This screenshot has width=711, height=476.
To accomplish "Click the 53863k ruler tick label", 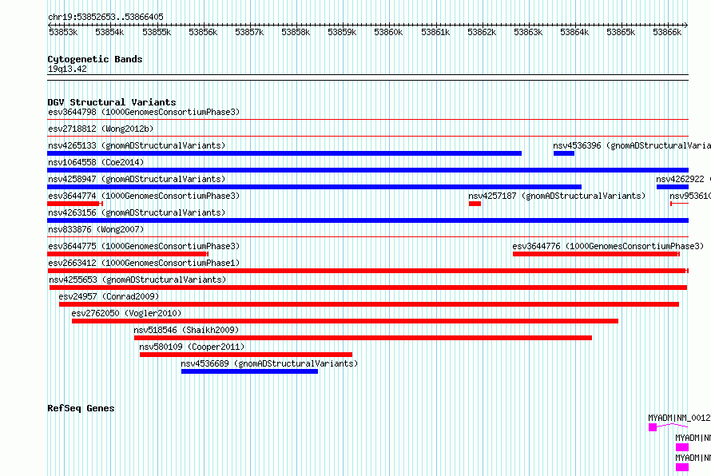I will pyautogui.click(x=528, y=32).
